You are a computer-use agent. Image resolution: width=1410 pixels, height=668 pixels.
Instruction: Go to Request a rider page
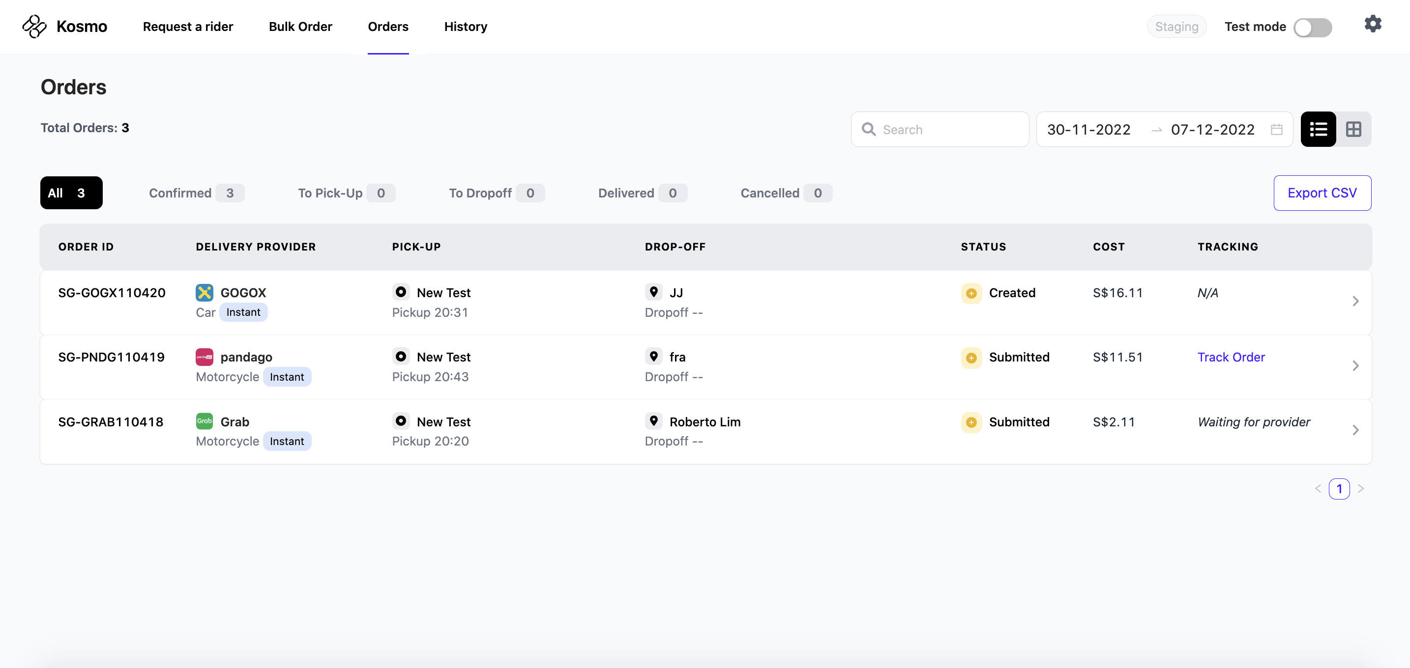(188, 27)
